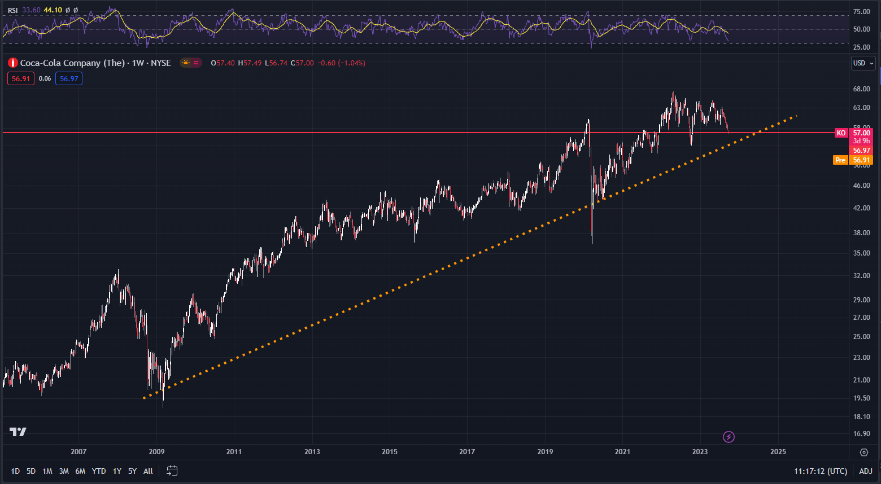Select the 6M time range
The height and width of the screenshot is (484, 881).
click(x=80, y=471)
